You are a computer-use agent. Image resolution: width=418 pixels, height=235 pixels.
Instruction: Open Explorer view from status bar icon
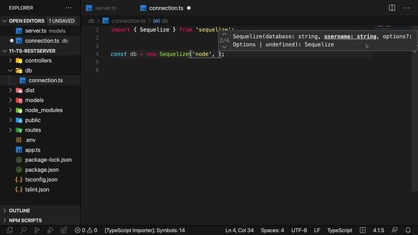click(x=10, y=230)
